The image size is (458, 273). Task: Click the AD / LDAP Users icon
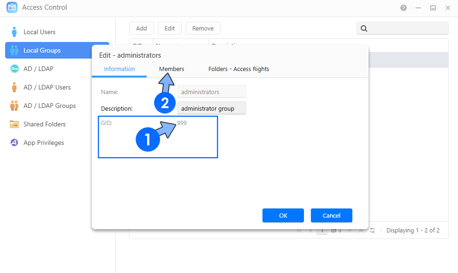pos(14,87)
